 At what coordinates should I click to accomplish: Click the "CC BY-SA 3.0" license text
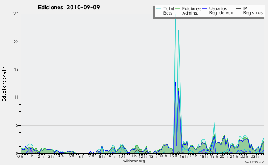click(254, 161)
